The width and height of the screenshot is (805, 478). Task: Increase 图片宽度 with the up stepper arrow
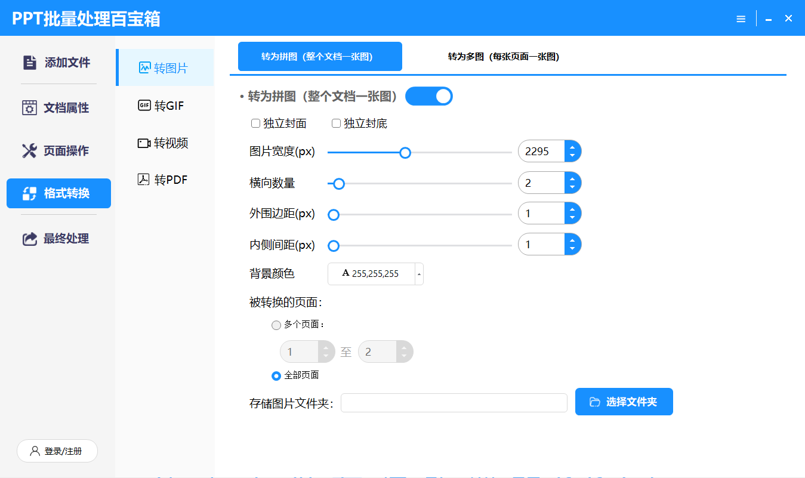coord(572,147)
